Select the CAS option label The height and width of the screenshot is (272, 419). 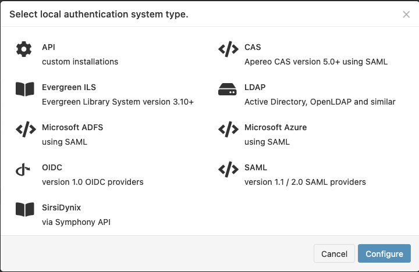[253, 47]
